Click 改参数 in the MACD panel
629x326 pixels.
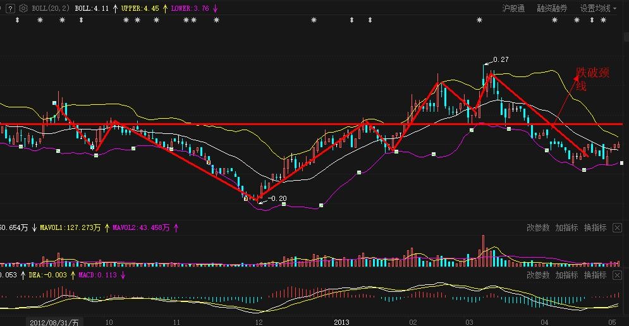tap(538, 275)
